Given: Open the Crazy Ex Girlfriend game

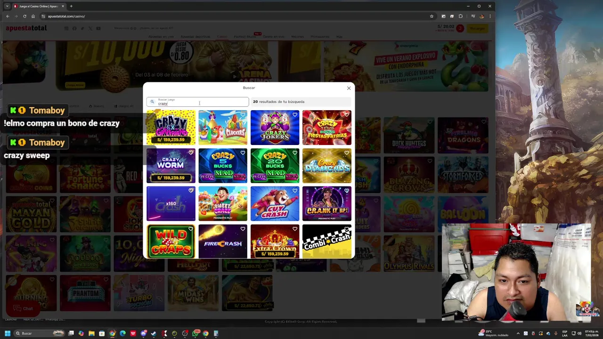Looking at the screenshot, I should pos(171,128).
